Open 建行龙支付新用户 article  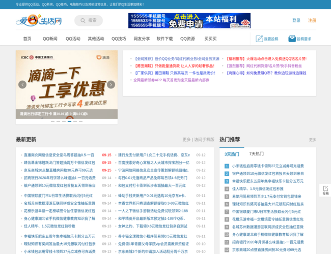point(154,155)
